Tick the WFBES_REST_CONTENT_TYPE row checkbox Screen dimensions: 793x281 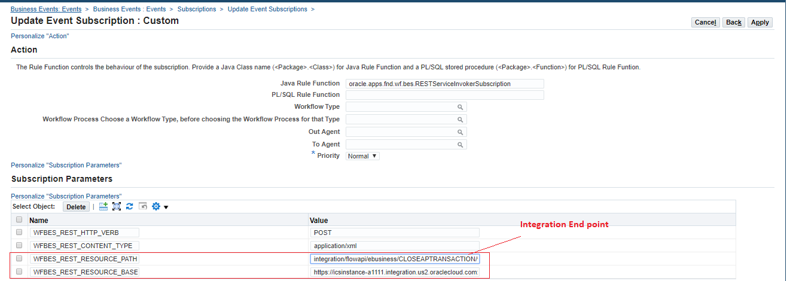click(x=20, y=245)
